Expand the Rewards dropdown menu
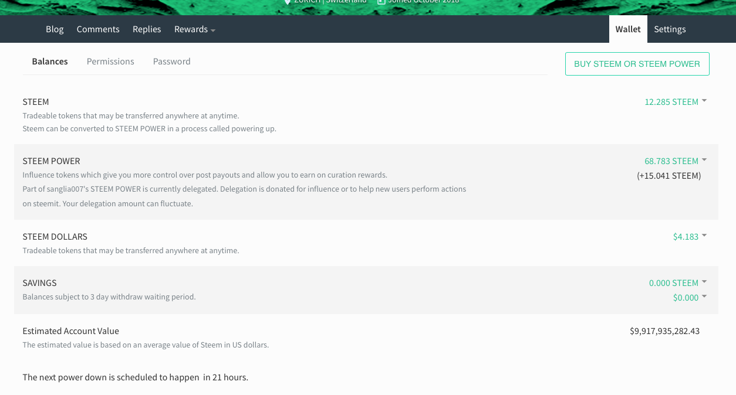This screenshot has width=736, height=395. point(194,29)
